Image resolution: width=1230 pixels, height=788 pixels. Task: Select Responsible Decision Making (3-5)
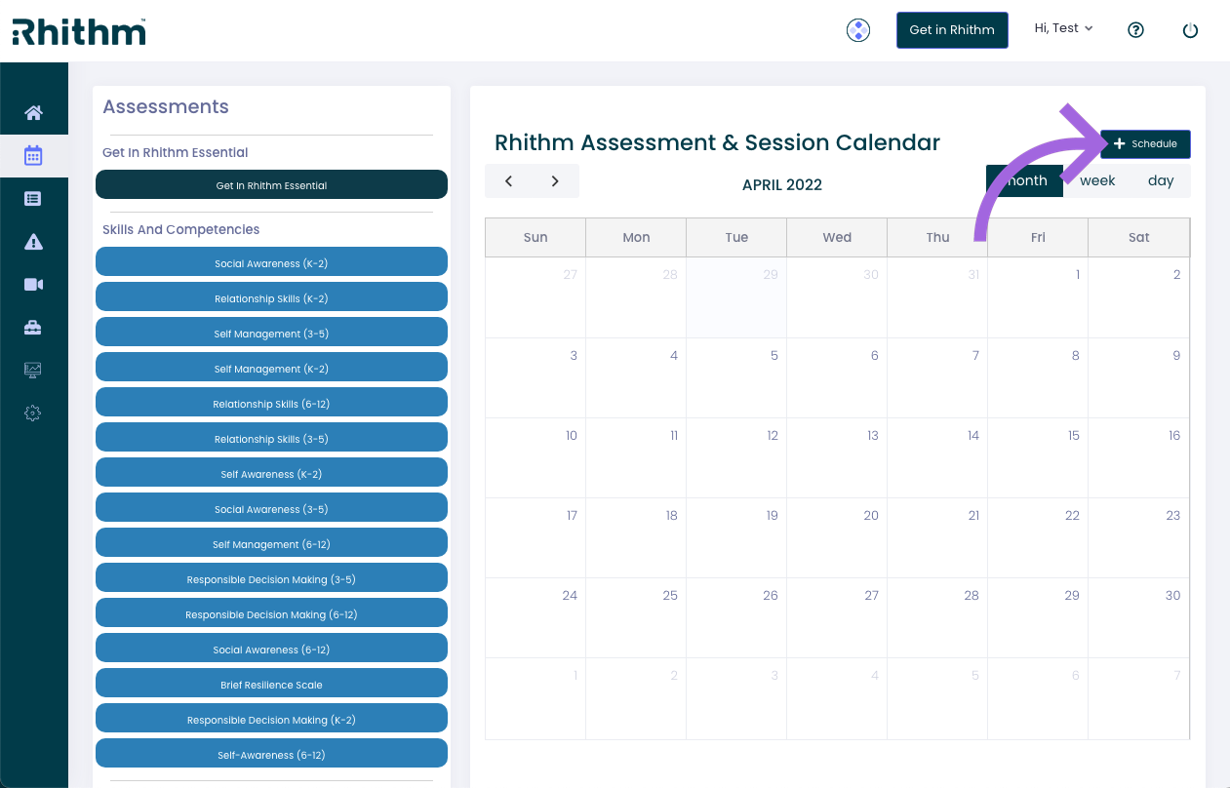271,579
